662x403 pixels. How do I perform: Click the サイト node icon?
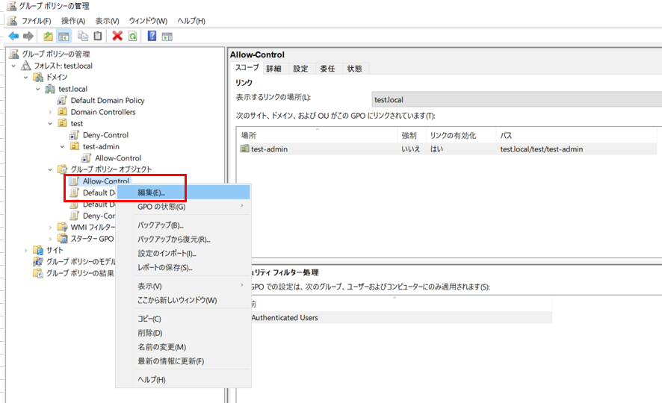coord(38,250)
